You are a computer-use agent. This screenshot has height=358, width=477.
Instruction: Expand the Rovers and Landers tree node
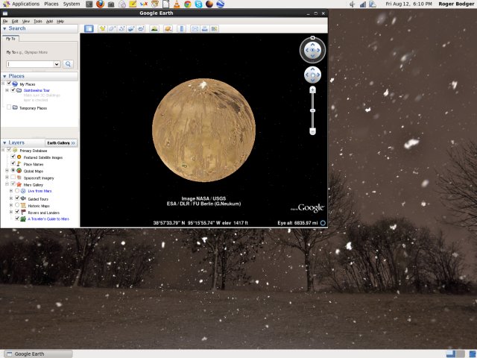click(11, 212)
